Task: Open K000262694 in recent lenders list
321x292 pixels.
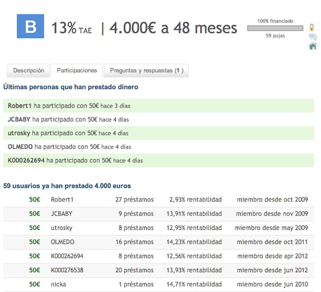Action: (x=26, y=160)
